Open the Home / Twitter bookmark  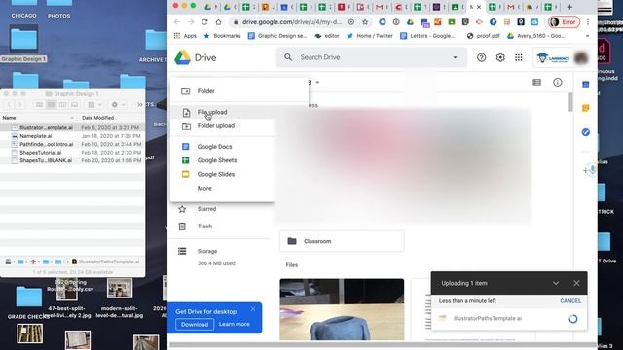[370, 36]
